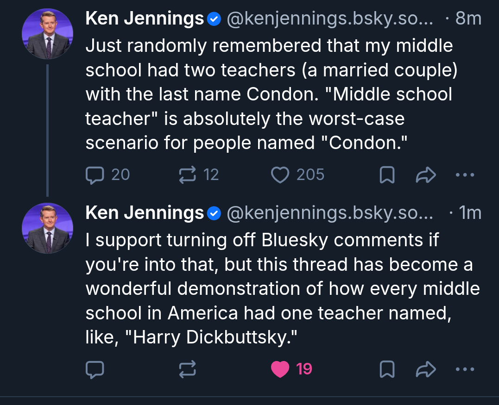
Task: Click the handle on the 1m post
Action: pyautogui.click(x=329, y=213)
